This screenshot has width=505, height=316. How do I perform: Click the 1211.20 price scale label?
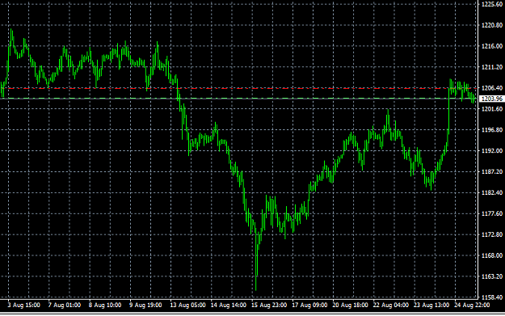click(x=492, y=67)
